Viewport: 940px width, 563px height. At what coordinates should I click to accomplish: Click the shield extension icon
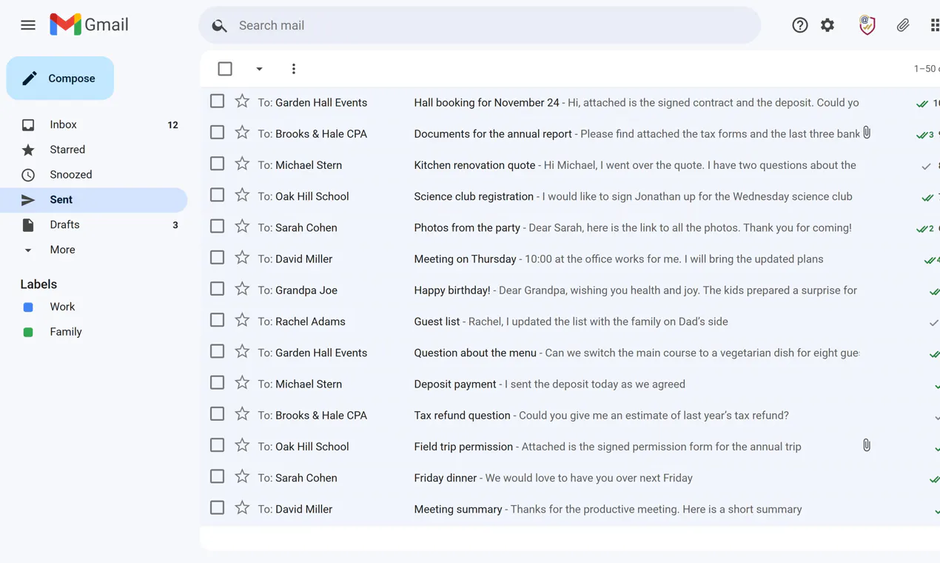[867, 25]
